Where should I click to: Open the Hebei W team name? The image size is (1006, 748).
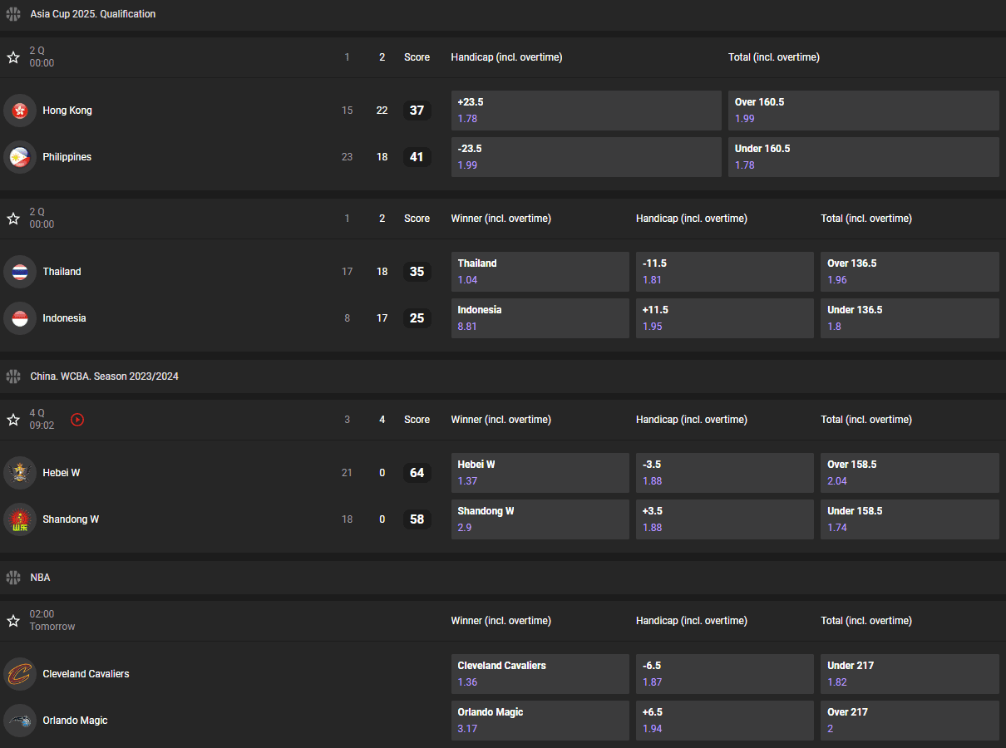pyautogui.click(x=62, y=473)
